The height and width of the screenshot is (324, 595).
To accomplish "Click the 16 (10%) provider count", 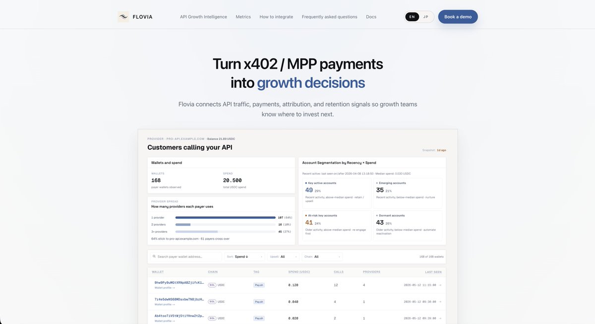I will click(x=285, y=224).
